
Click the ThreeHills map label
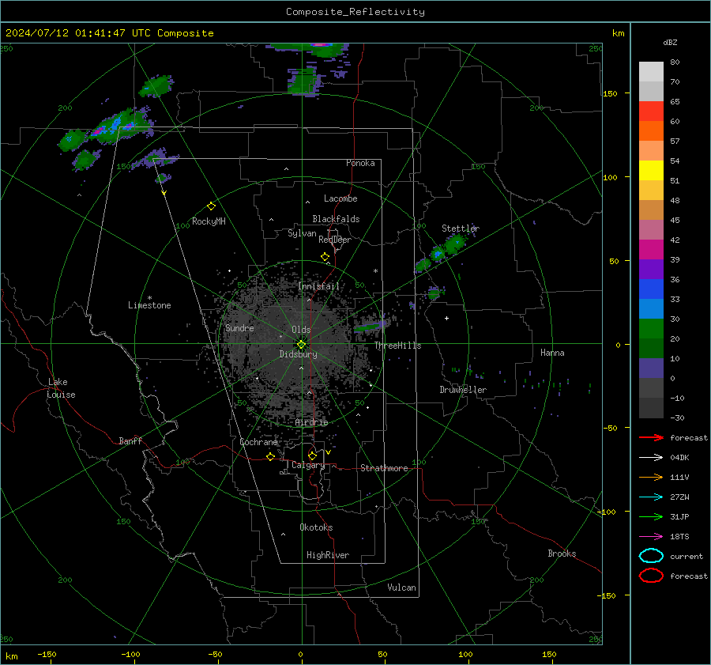(397, 346)
